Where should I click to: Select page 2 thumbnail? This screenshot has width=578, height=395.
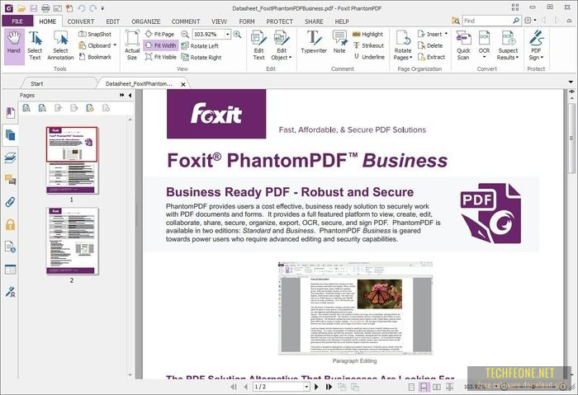pos(73,241)
